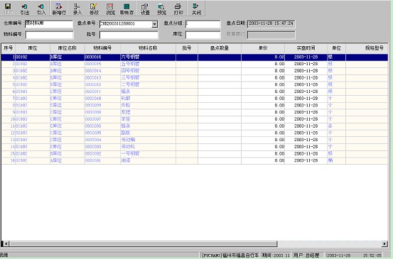Select the row with material 0000001
Viewport: 393px width, 259px height.
(x=195, y=160)
